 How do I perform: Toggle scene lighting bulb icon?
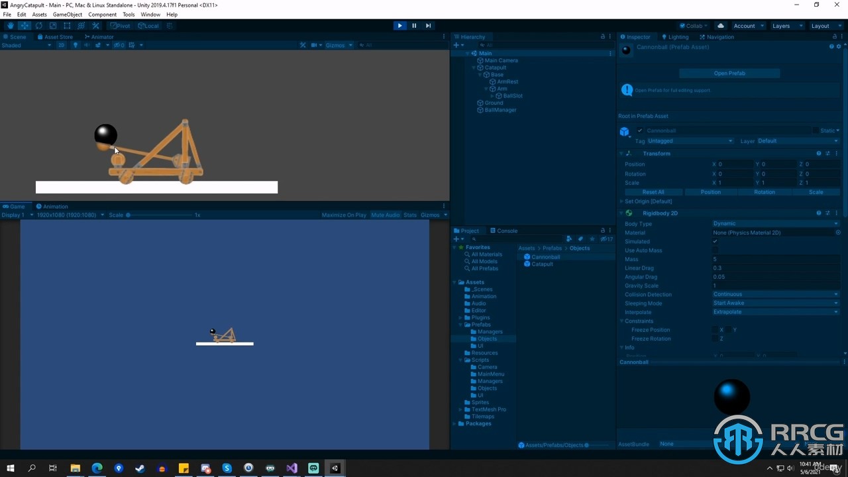coord(75,45)
